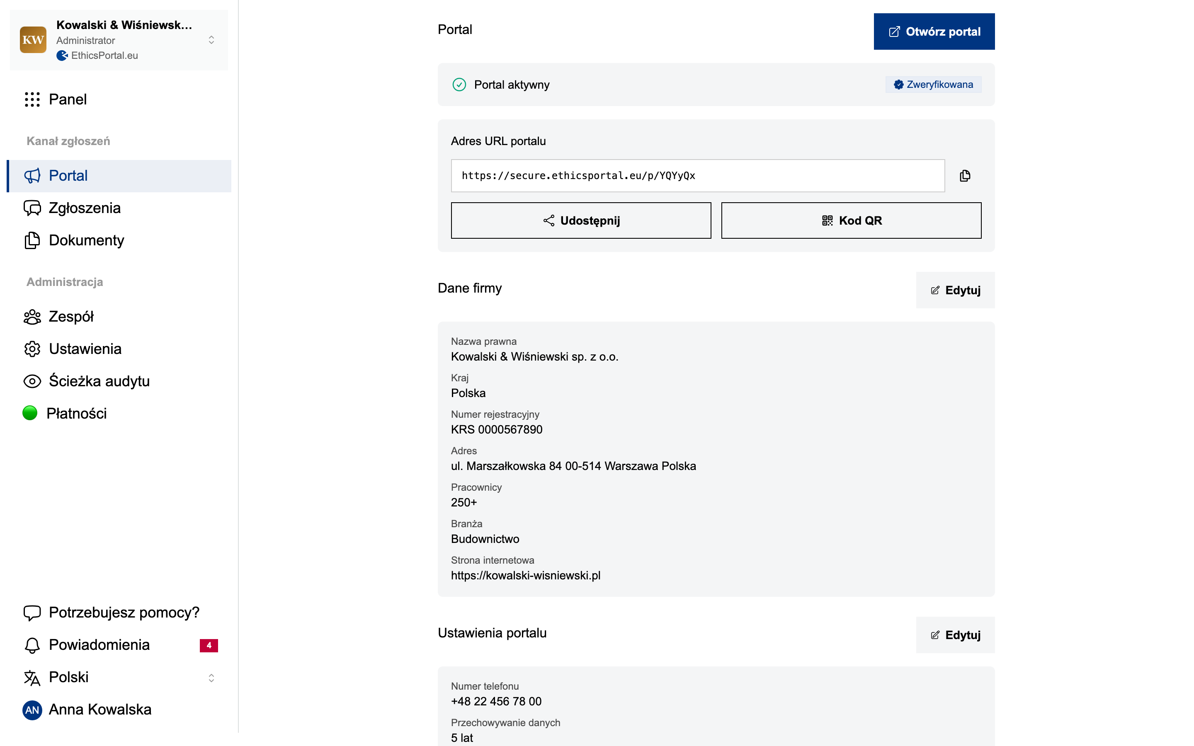Viewport: 1194px width, 746px height.
Task: Expand language chevron next to Polski
Action: click(211, 678)
